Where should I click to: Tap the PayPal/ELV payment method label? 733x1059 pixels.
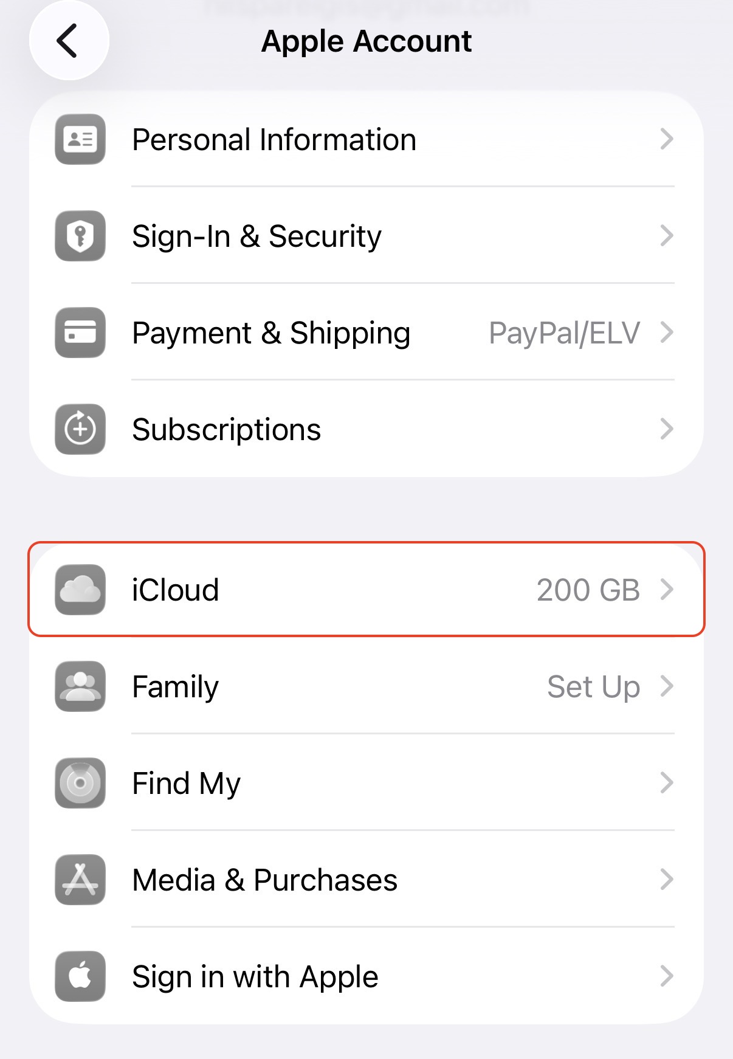click(x=564, y=333)
